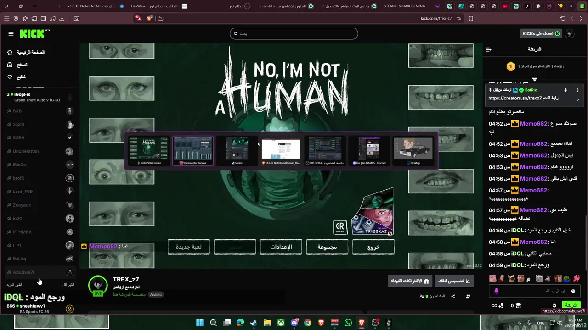Click TREX_z7 live avatar

98,286
